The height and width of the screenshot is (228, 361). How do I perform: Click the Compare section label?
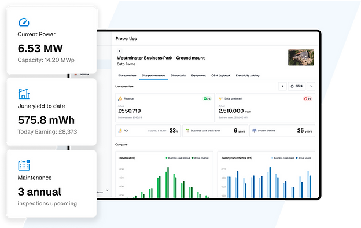[121, 145]
